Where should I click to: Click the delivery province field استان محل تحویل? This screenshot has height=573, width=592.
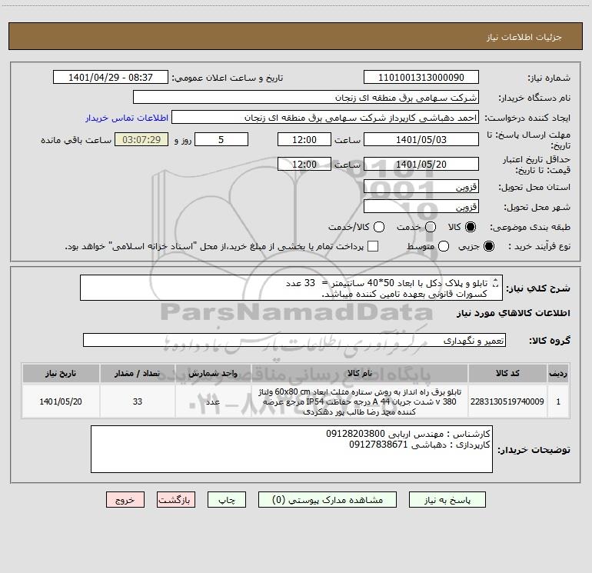pos(421,187)
